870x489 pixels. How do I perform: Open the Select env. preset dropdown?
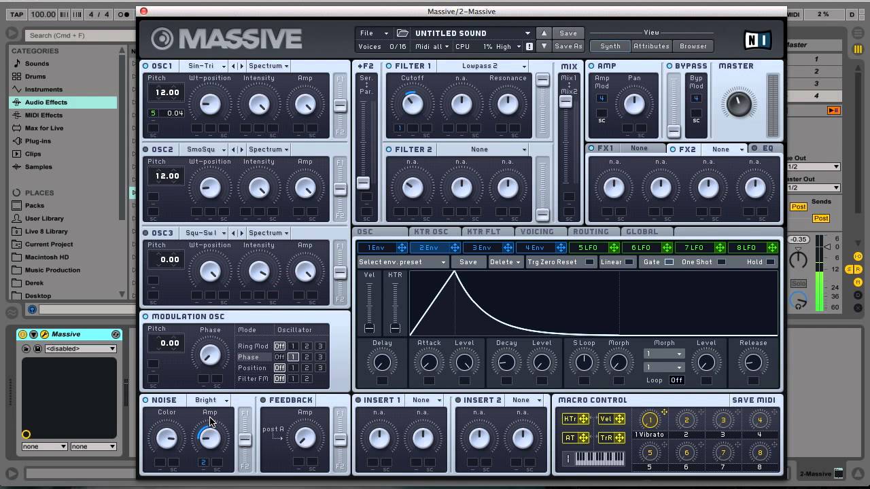pyautogui.click(x=402, y=262)
